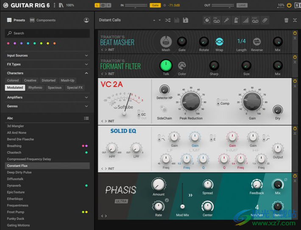This screenshot has height=230, width=301.
Task: Click the Mod Mix slider in Phasis
Action: point(183,206)
